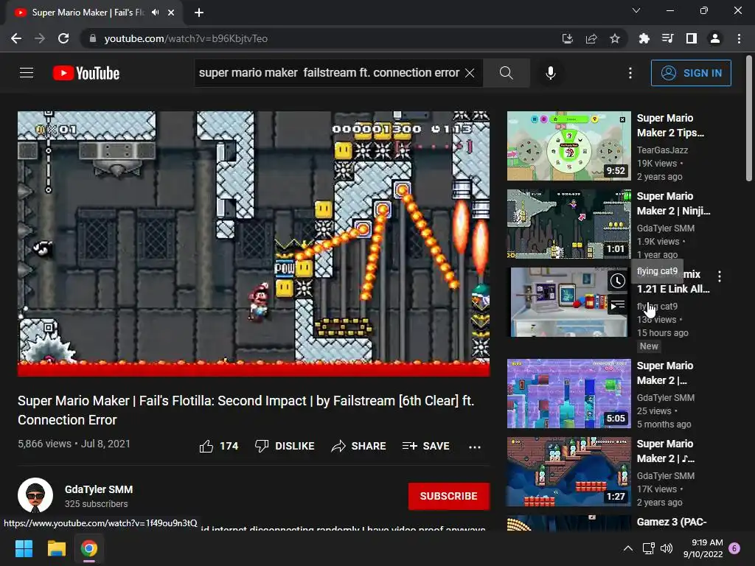Open the Gamez 3 (PAC- video title
755x566 pixels.
click(x=672, y=522)
